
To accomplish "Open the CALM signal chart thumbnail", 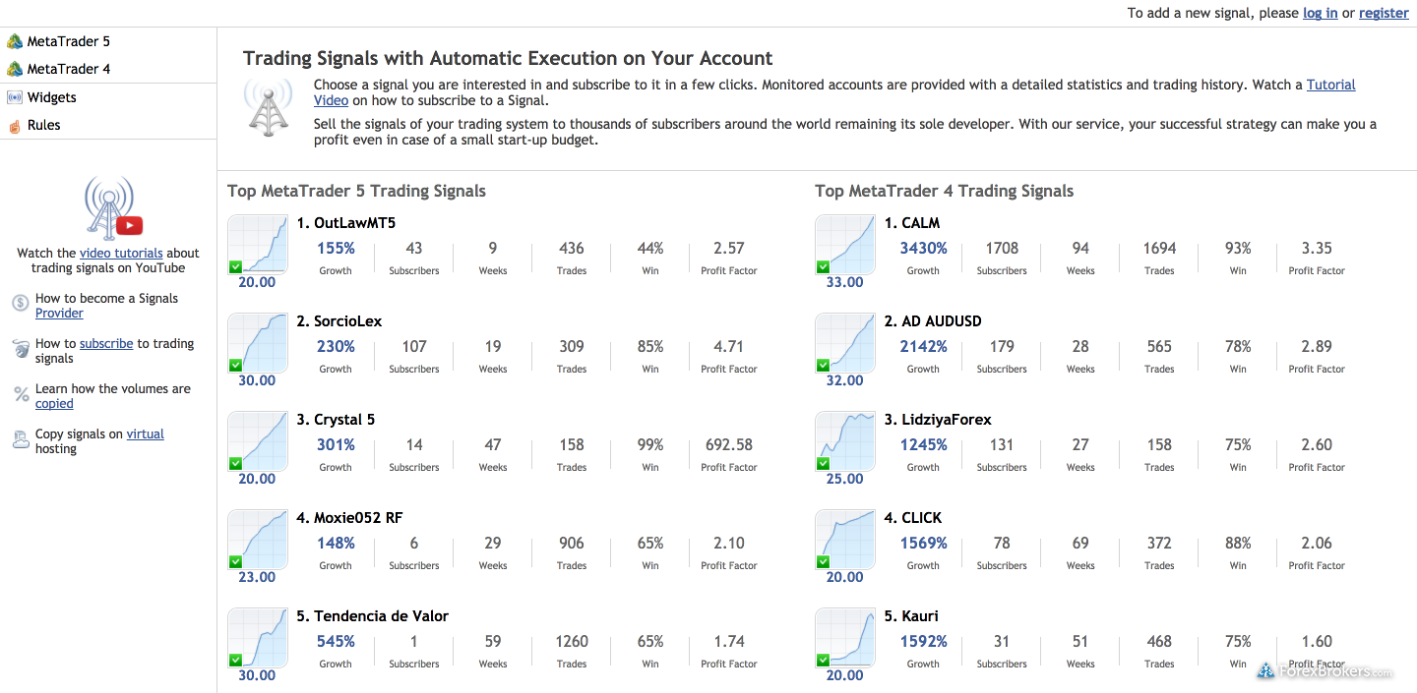I will 845,244.
